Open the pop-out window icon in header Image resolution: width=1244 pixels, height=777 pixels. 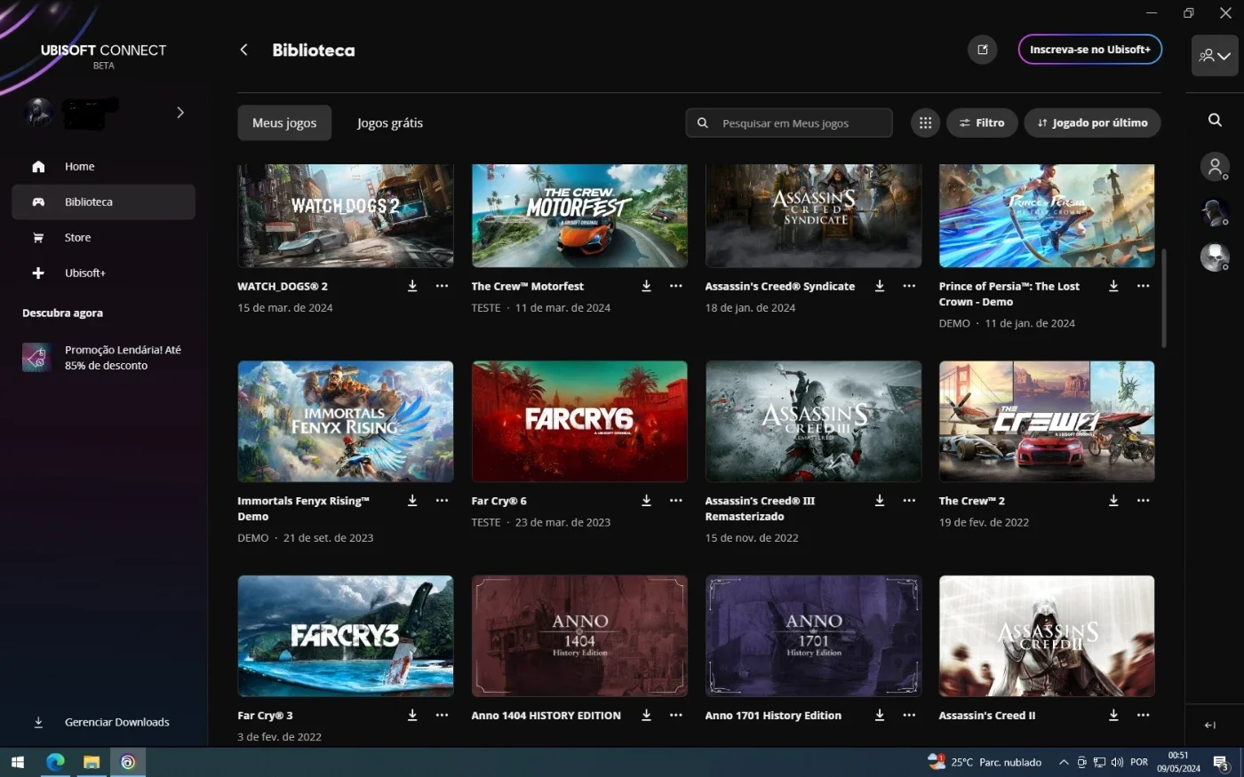983,50
